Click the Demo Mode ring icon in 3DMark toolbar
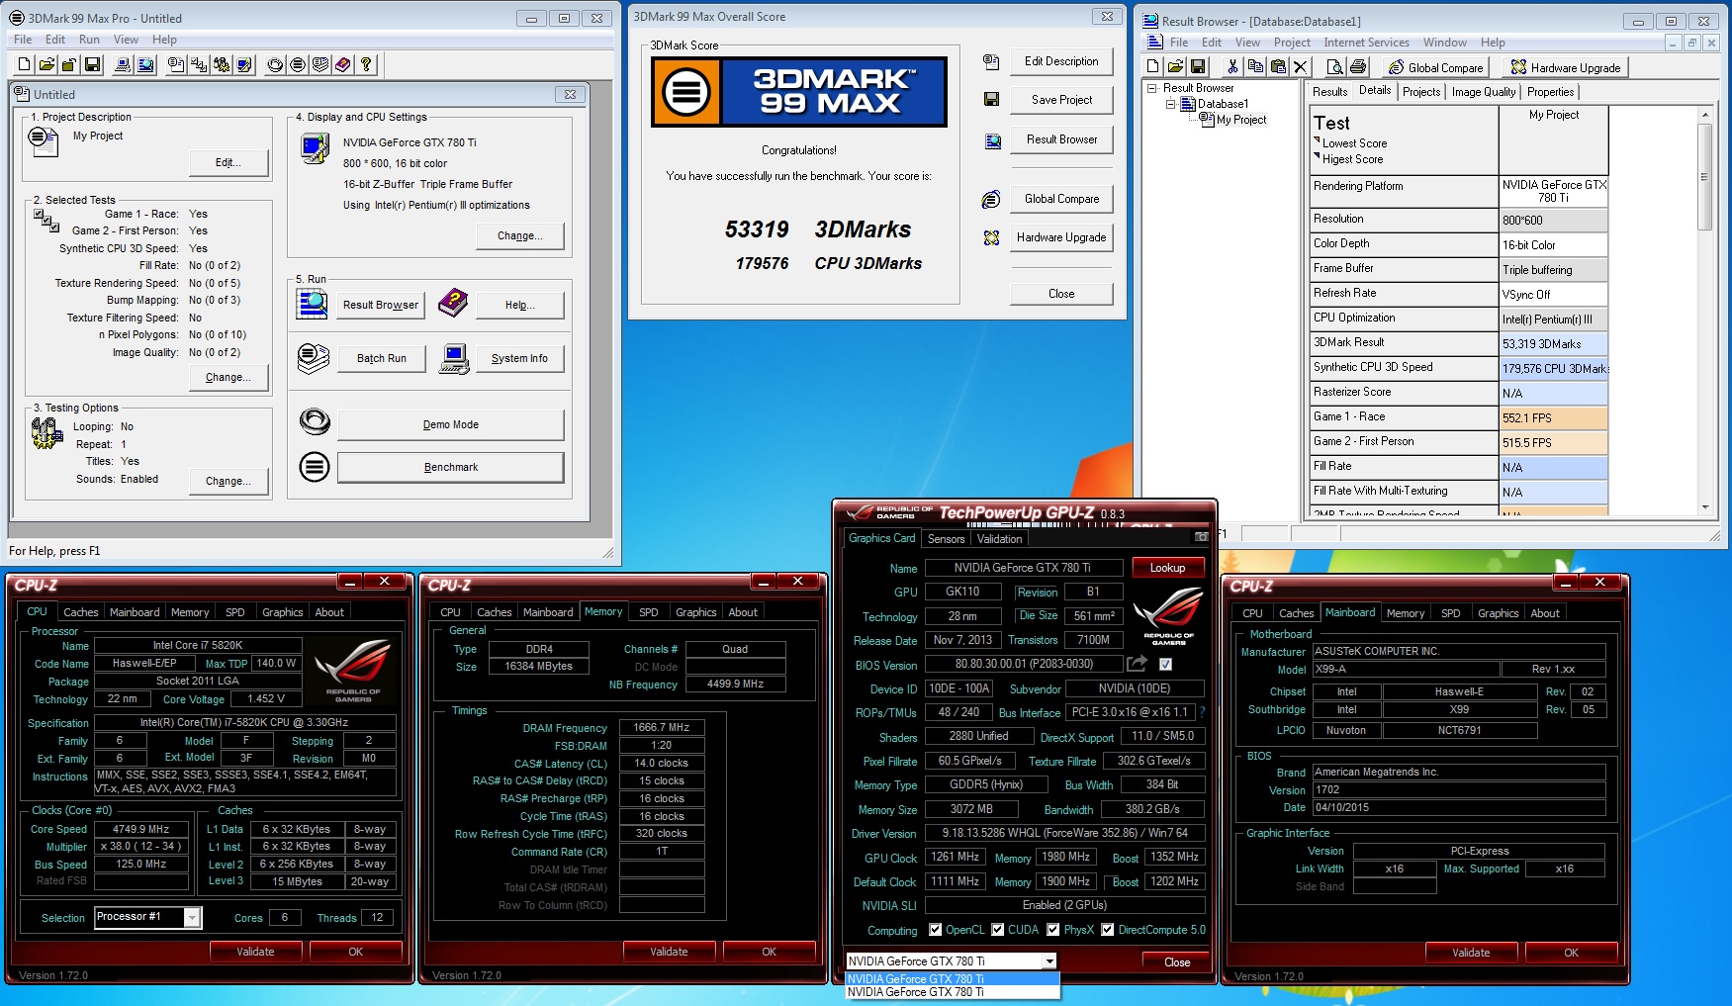Screen dimensions: 1732x1006 coord(275,64)
